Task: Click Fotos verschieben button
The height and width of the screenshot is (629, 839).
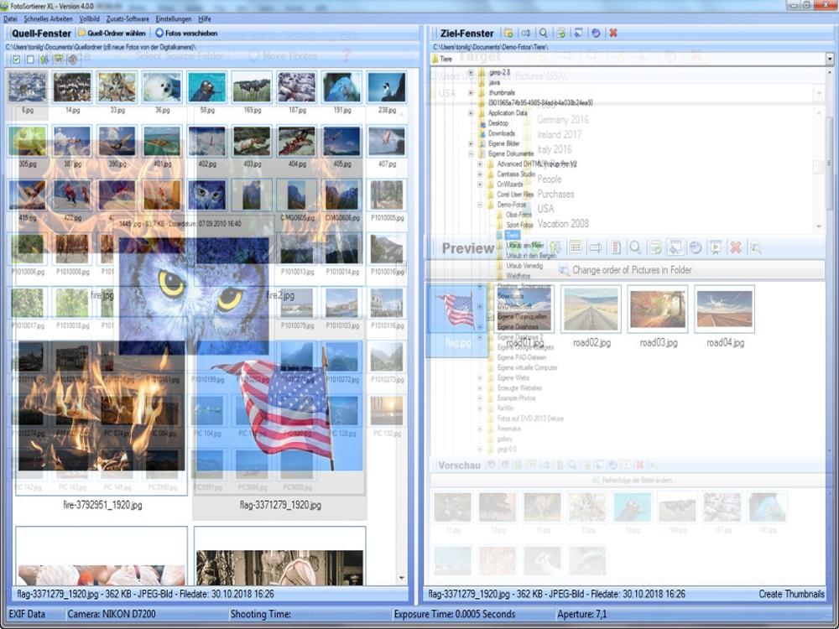Action: coord(186,34)
